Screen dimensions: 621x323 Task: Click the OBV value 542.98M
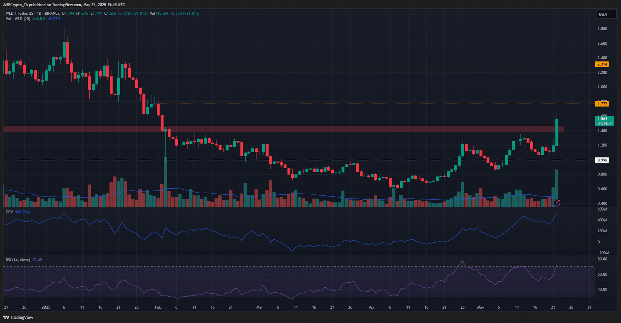tap(23, 212)
